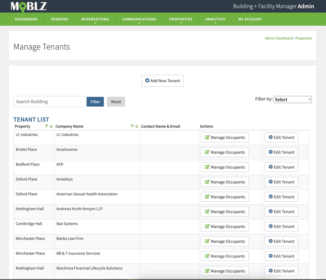Open Manage Occupants for Andrews Kurth Kenyon LLP
The image size is (326, 280).
[x=225, y=212]
